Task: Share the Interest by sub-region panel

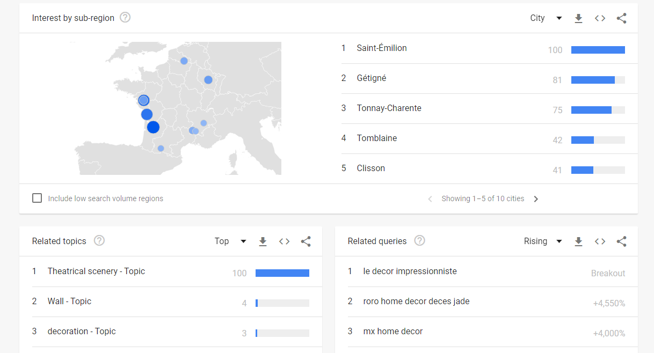Action: [621, 18]
